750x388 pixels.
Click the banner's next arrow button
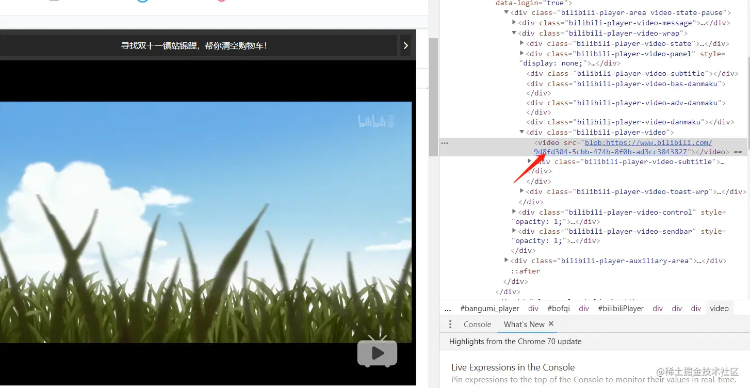coord(406,45)
